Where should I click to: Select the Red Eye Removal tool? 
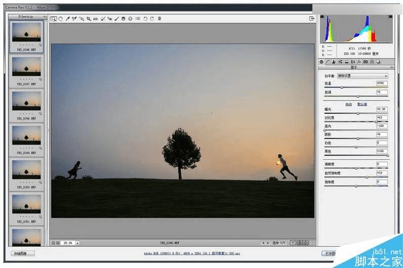click(110, 19)
